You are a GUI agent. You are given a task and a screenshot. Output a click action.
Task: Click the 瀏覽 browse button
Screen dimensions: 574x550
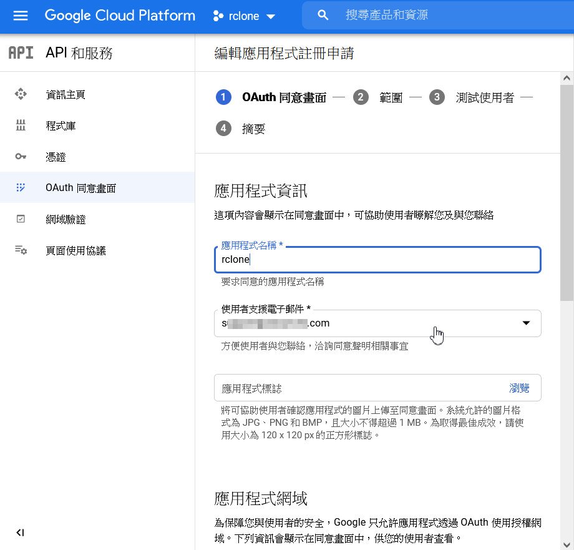point(519,388)
